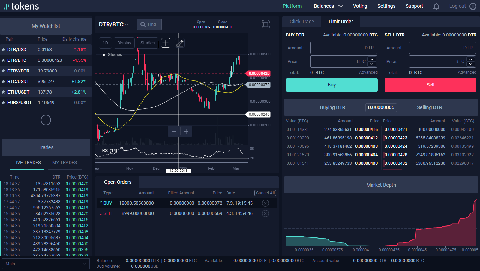Toggle star for DTR/BTC pair
480x271 pixels.
click(x=3, y=60)
